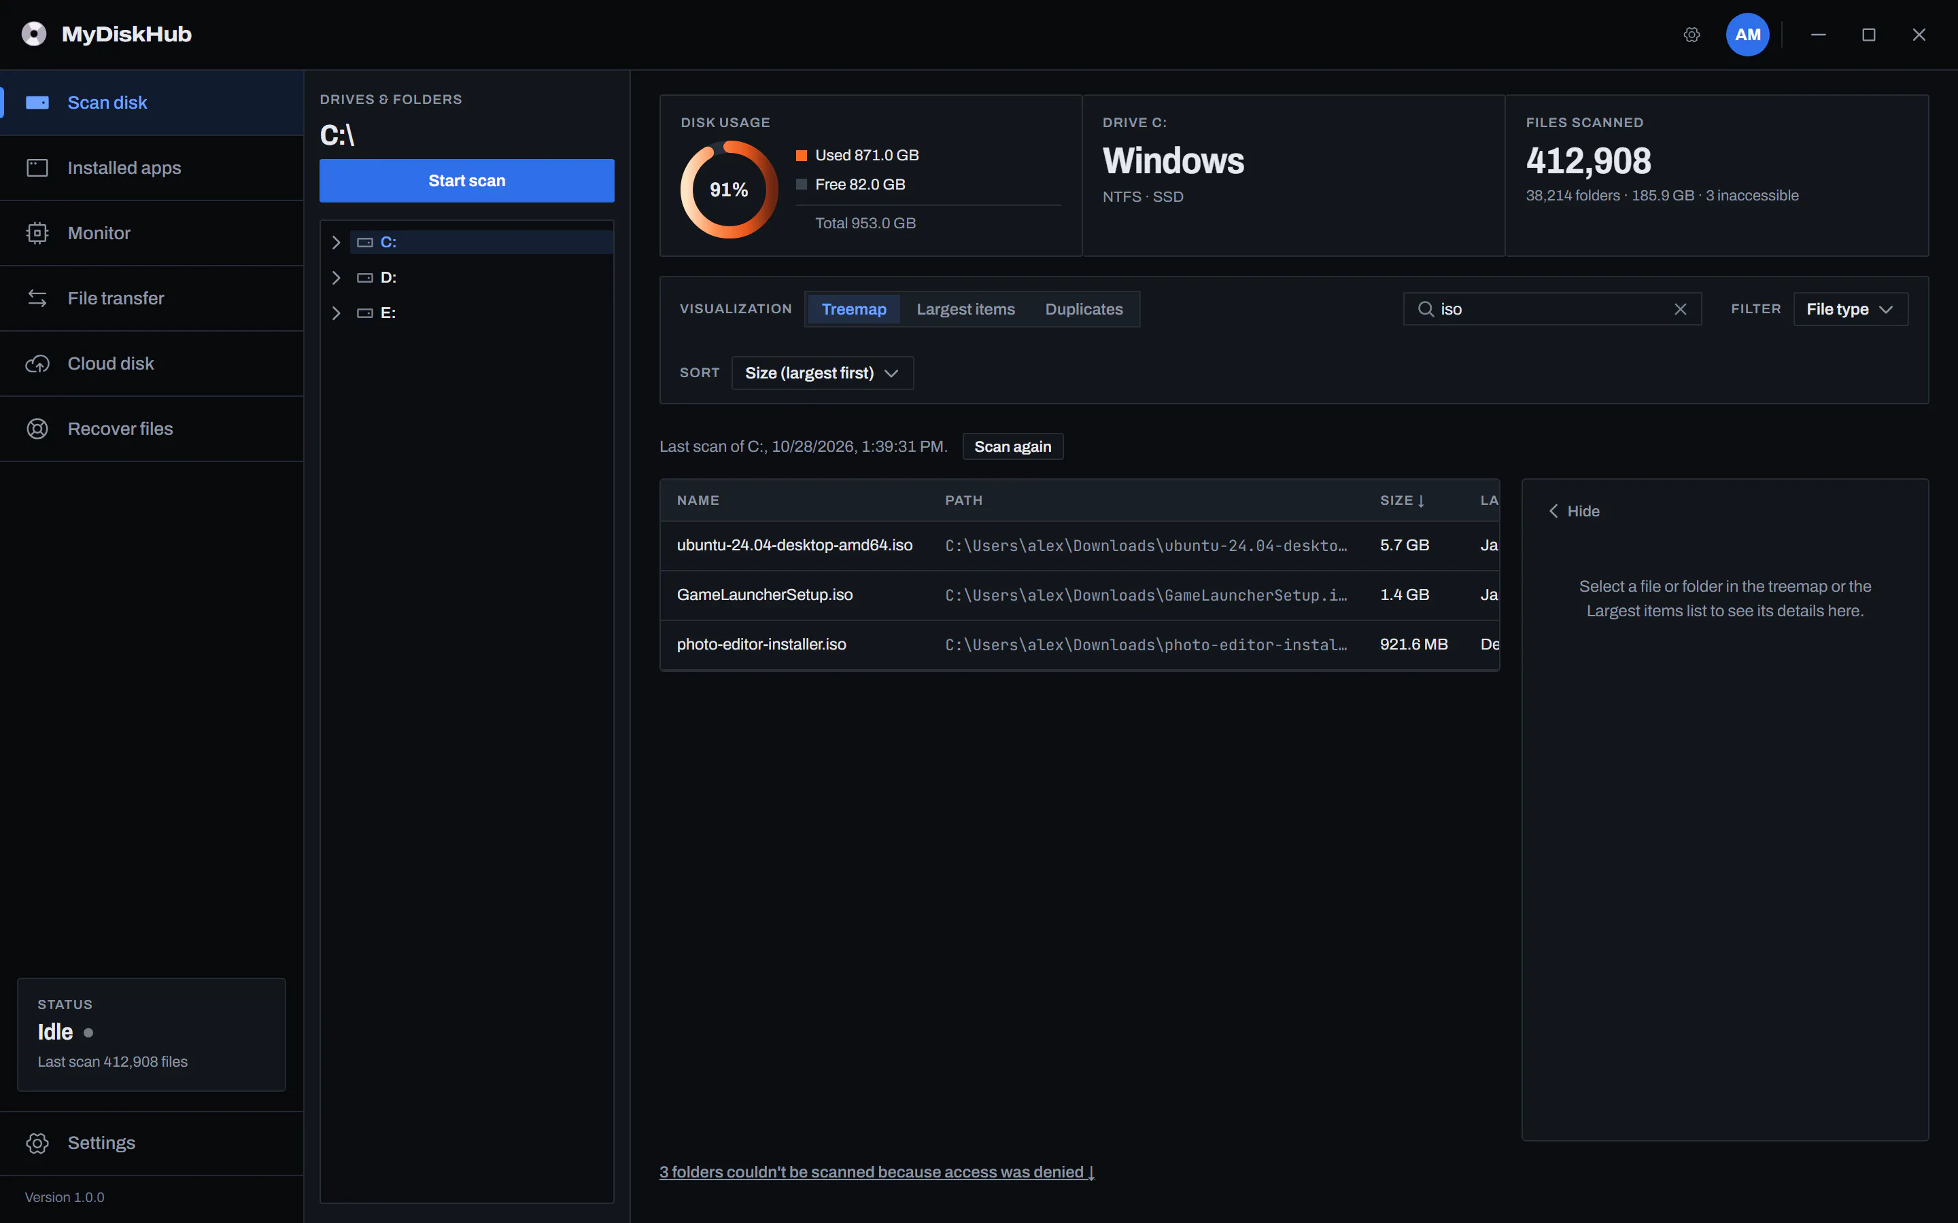Click the photo-editor-installer path cell

click(1146, 645)
